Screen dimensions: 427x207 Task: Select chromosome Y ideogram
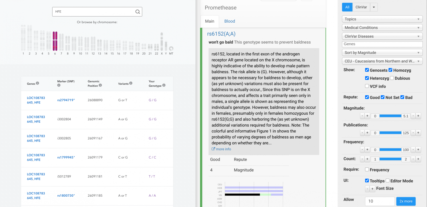pos(166,46)
